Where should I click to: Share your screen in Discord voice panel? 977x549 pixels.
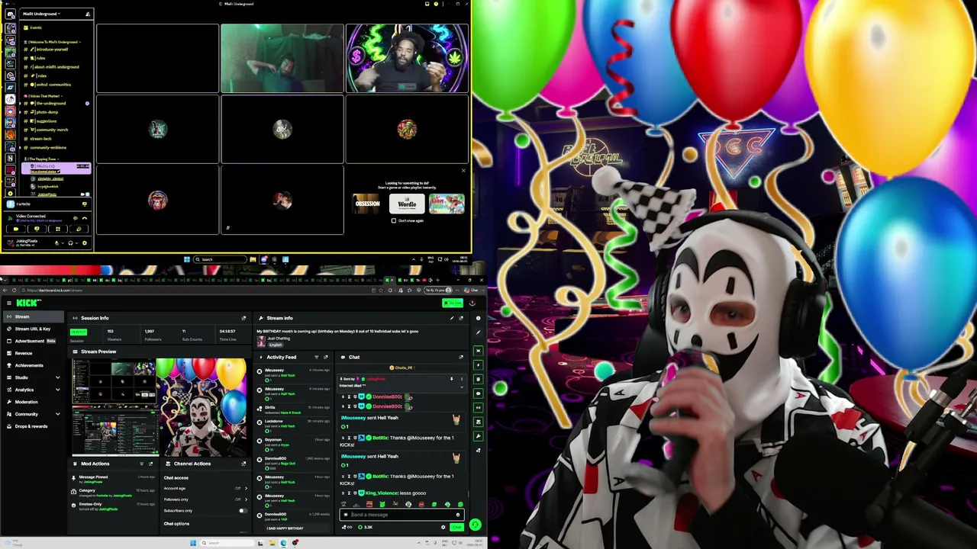37,229
